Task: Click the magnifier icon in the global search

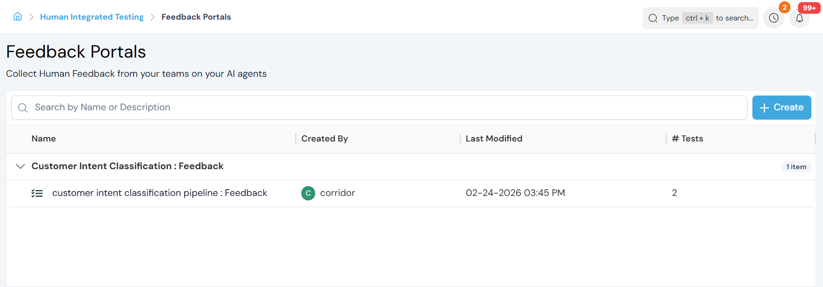Action: (x=653, y=18)
